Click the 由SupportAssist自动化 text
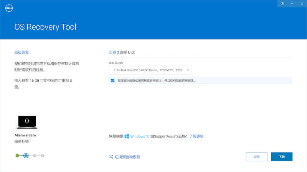The height and width of the screenshot is (172, 307). click(169, 136)
